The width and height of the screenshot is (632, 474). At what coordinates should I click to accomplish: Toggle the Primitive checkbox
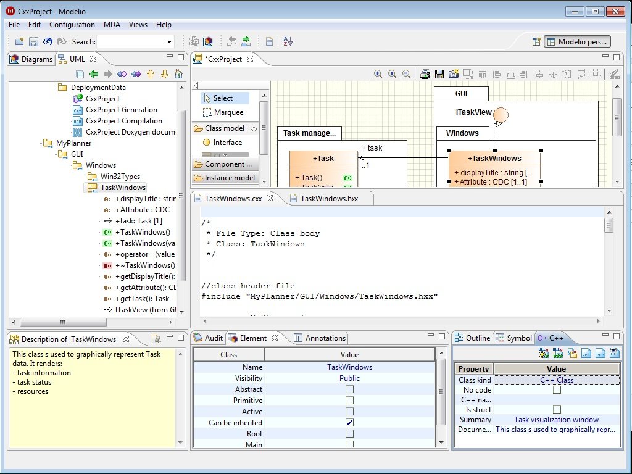(x=349, y=400)
